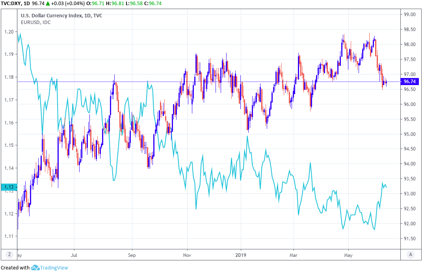Screen dimensions: 424x273
Task: Click the TVC:DXY, 1D symbol header
Action: point(15,4)
